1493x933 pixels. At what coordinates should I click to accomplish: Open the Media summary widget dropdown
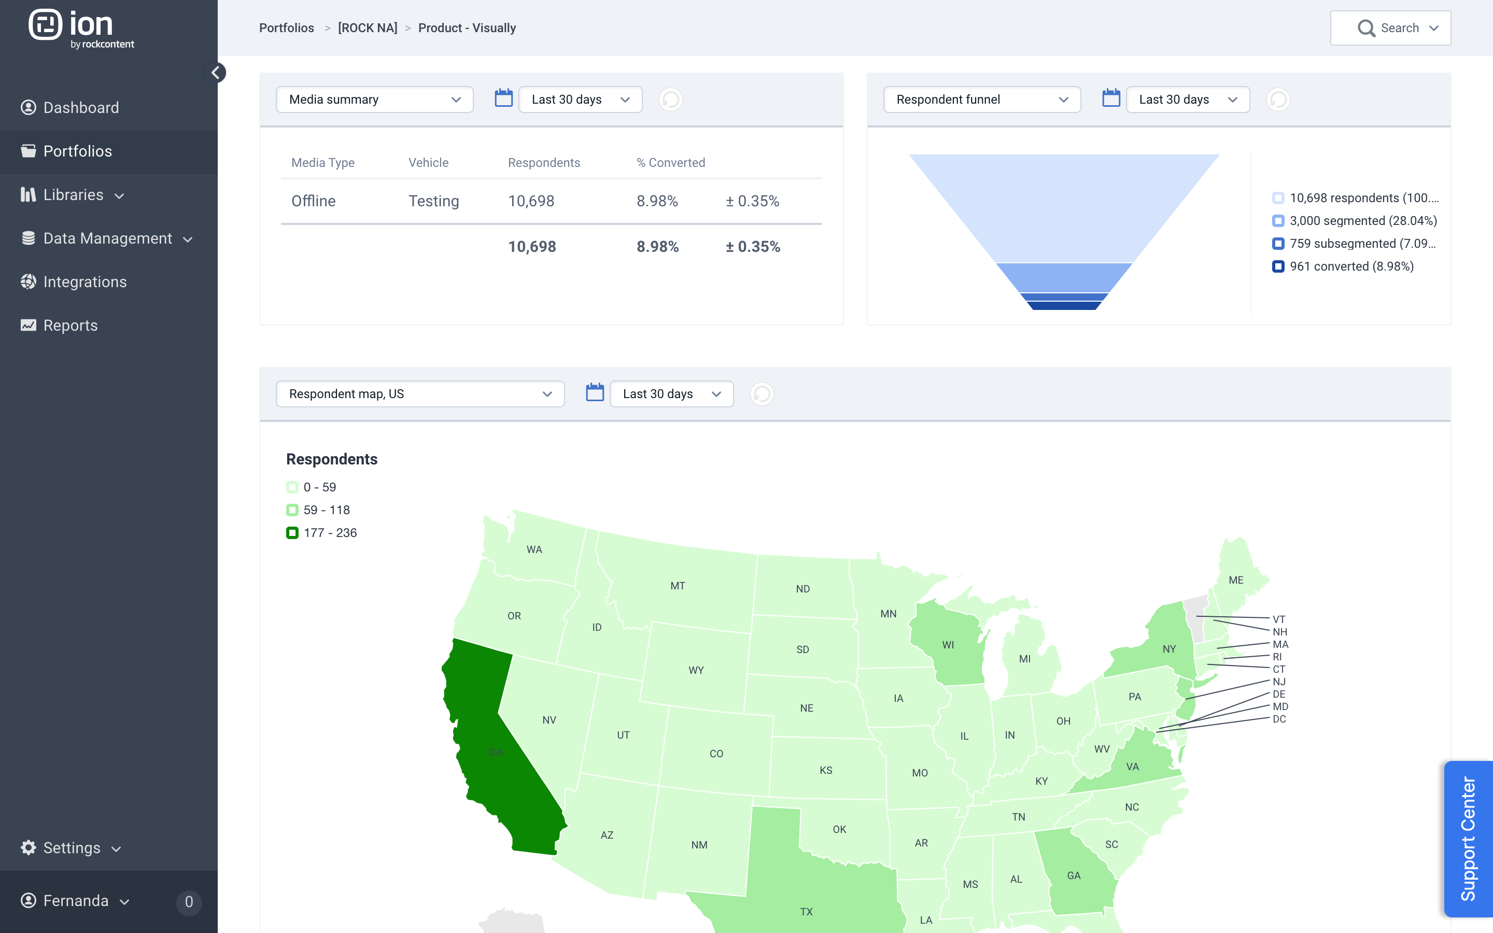click(374, 98)
